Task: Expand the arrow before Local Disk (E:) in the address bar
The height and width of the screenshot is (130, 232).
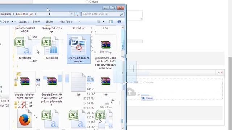Action: click(13, 14)
